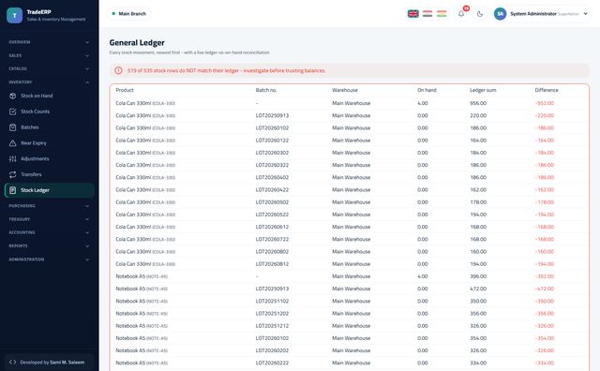Select the third flag language option
Image resolution: width=600 pixels, height=371 pixels.
pyautogui.click(x=442, y=14)
